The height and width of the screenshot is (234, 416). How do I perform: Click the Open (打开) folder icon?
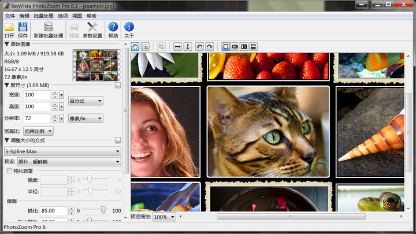(x=9, y=27)
